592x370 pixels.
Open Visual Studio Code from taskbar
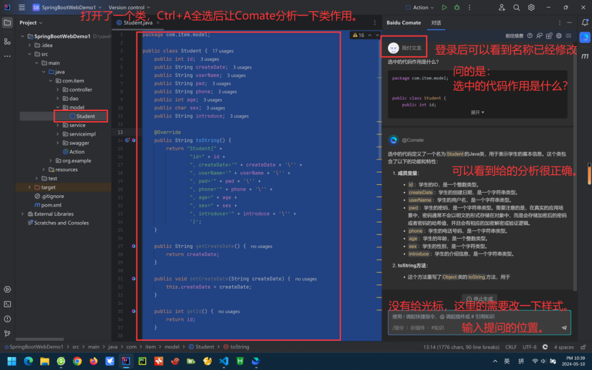point(224,361)
